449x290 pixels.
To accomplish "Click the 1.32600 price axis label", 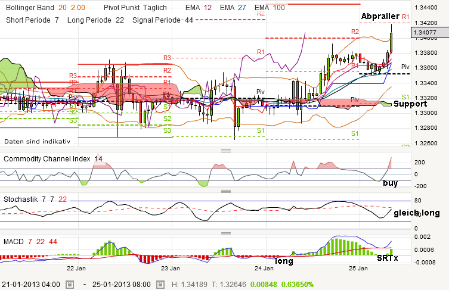I will pyautogui.click(x=426, y=143).
